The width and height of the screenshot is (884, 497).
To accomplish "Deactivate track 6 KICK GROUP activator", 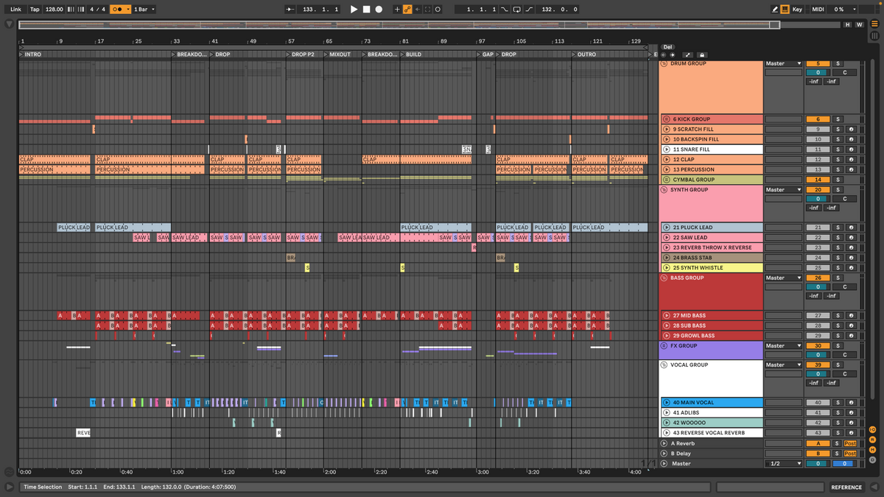I will click(817, 119).
